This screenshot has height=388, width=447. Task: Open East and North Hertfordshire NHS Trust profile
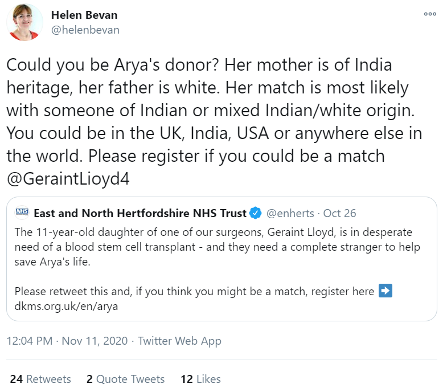point(140,214)
